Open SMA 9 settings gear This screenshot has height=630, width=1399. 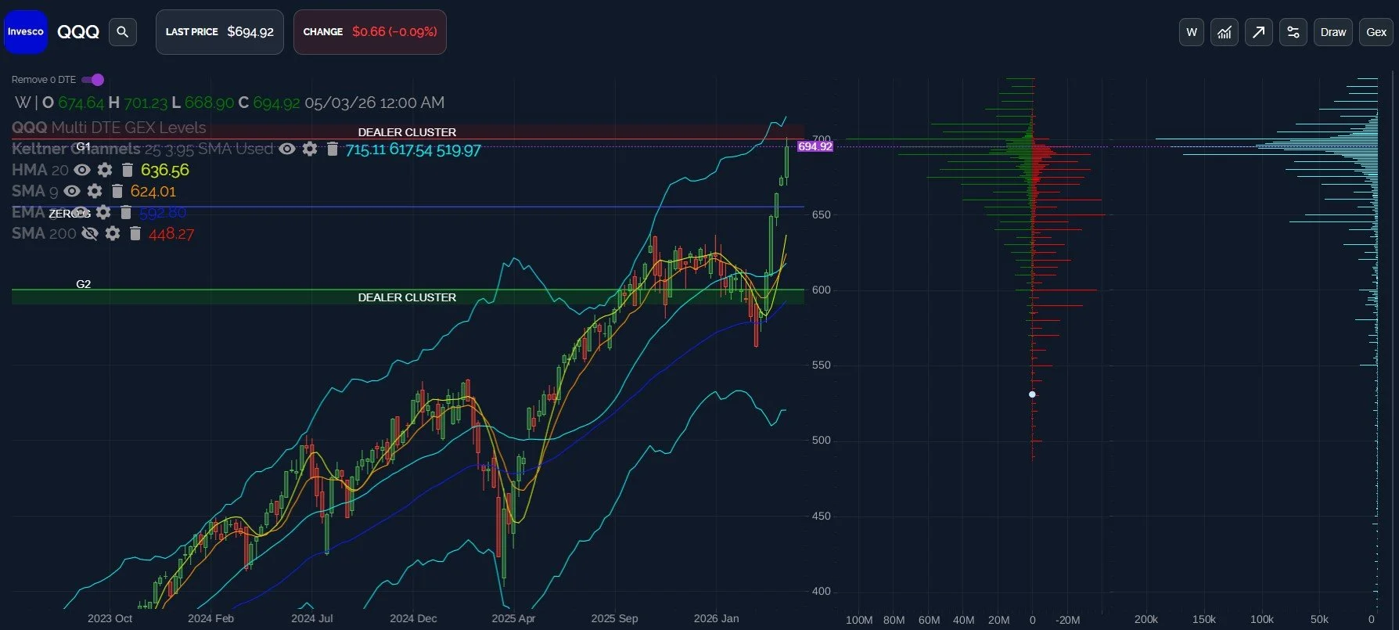95,191
